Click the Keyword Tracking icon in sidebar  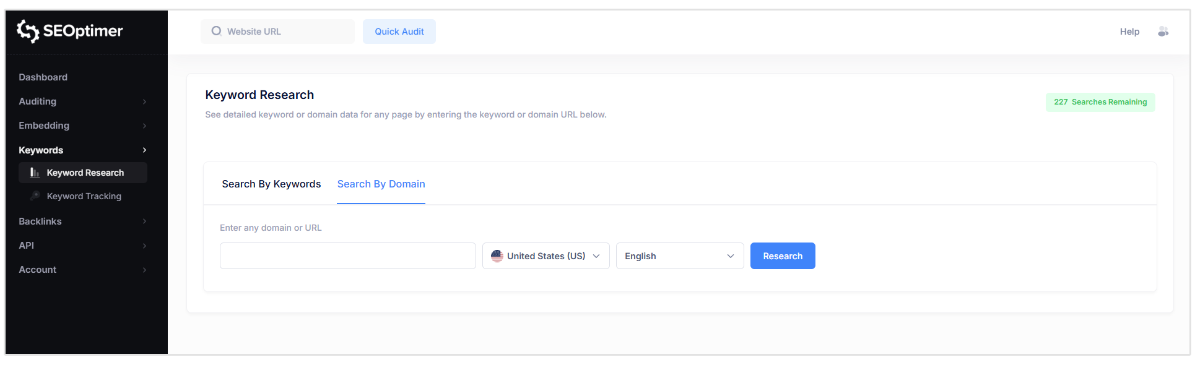tap(35, 195)
